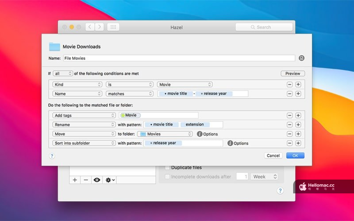Add condition after Name row with plus
Viewport: 354px width, 221px height.
[x=298, y=94]
